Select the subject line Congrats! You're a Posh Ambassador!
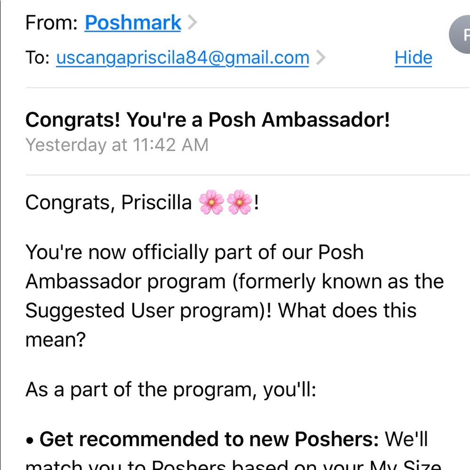 point(207,120)
